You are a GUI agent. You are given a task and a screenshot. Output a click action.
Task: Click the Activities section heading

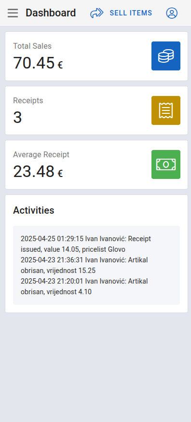tap(34, 210)
